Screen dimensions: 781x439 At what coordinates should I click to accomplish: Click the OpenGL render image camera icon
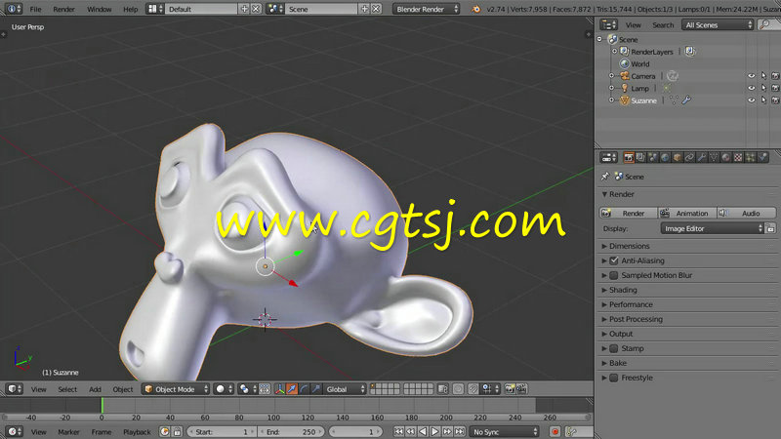[x=510, y=389]
